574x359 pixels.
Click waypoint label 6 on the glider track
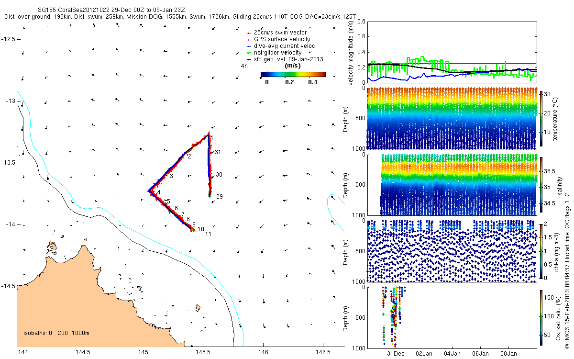176,208
